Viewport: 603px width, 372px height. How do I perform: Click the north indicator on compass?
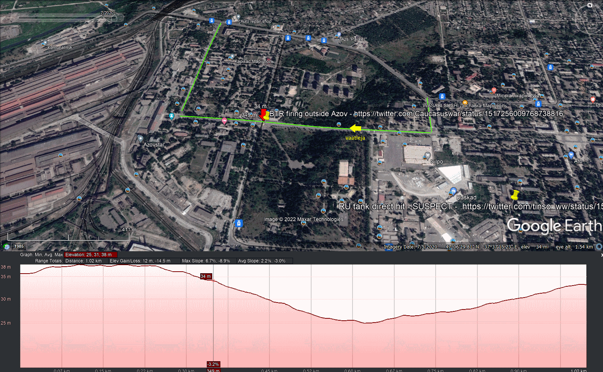pos(590,5)
